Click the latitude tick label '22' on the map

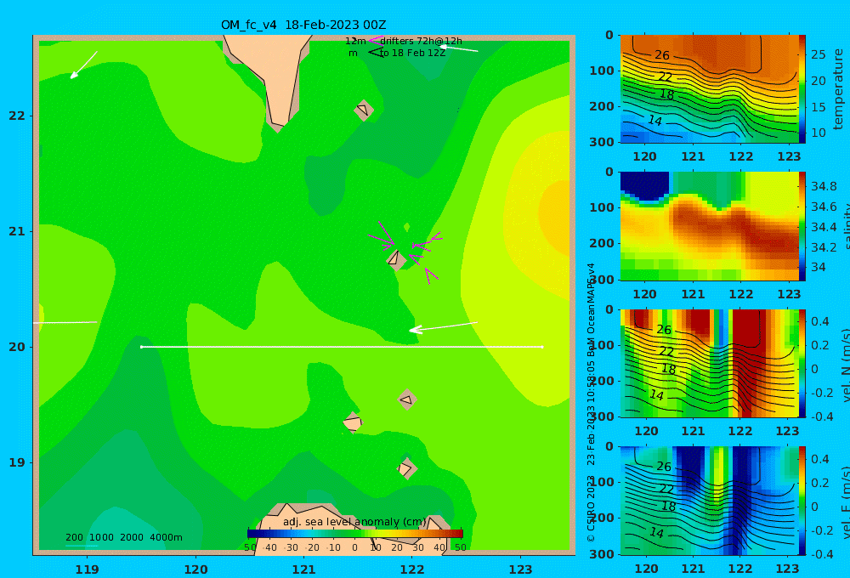pos(17,116)
